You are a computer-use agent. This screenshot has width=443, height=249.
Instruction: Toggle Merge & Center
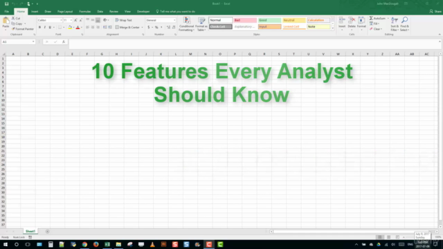pyautogui.click(x=127, y=28)
